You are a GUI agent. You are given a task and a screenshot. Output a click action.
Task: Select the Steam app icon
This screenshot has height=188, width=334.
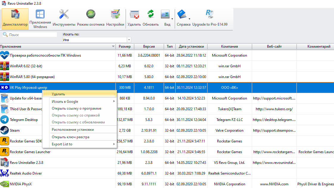(x=4, y=130)
